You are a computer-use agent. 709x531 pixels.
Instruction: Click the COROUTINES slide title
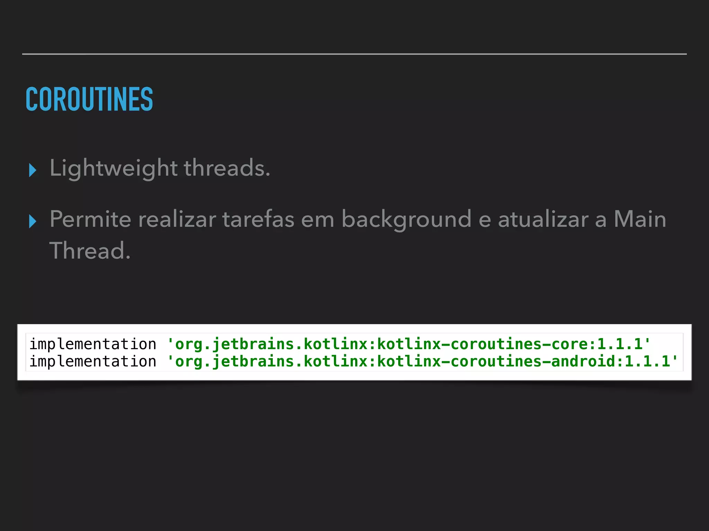(x=89, y=100)
